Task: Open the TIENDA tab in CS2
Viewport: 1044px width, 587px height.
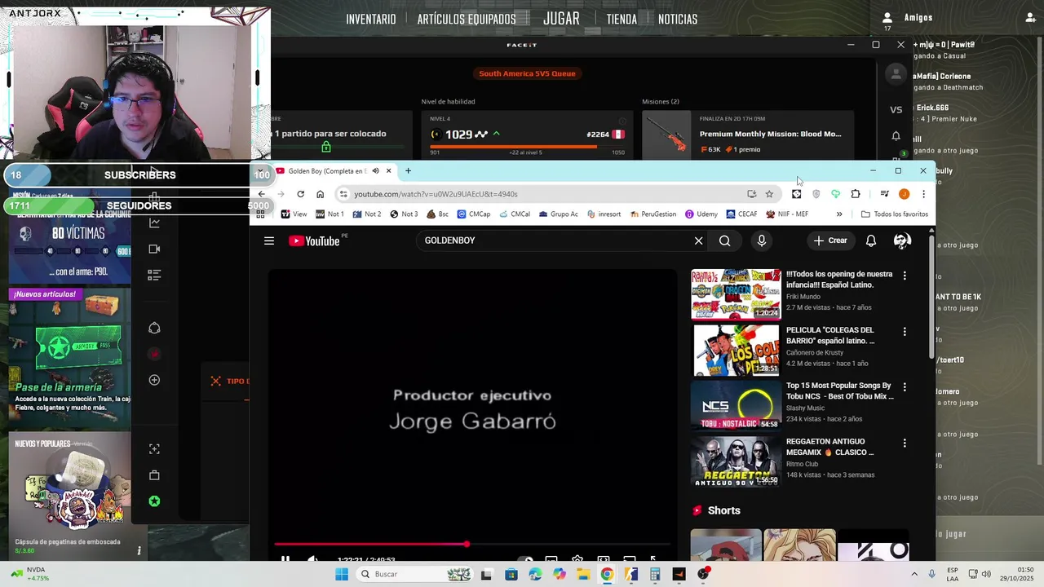Action: (622, 20)
